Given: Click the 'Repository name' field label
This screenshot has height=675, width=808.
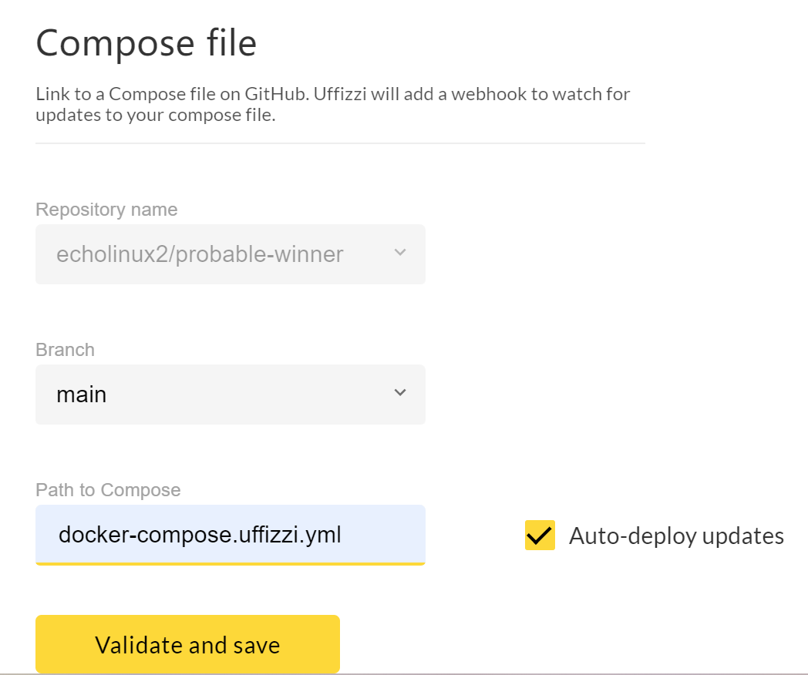Looking at the screenshot, I should (x=106, y=210).
